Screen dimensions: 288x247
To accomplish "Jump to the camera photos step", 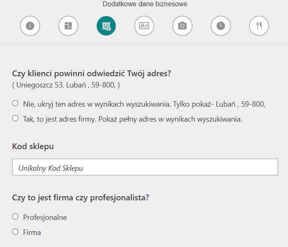I will pyautogui.click(x=182, y=26).
